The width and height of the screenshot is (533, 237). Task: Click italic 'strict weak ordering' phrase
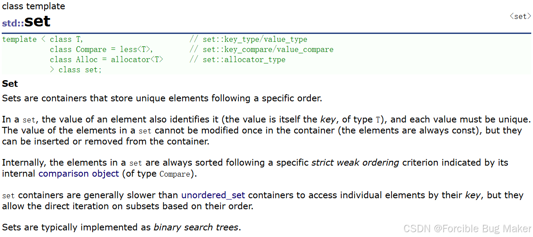click(x=355, y=163)
